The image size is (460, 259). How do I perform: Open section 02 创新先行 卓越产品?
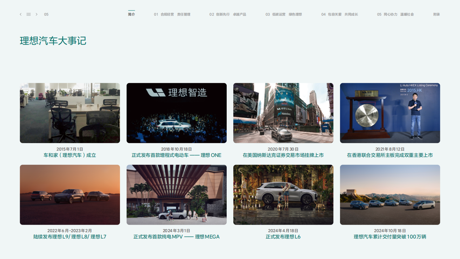pyautogui.click(x=228, y=14)
